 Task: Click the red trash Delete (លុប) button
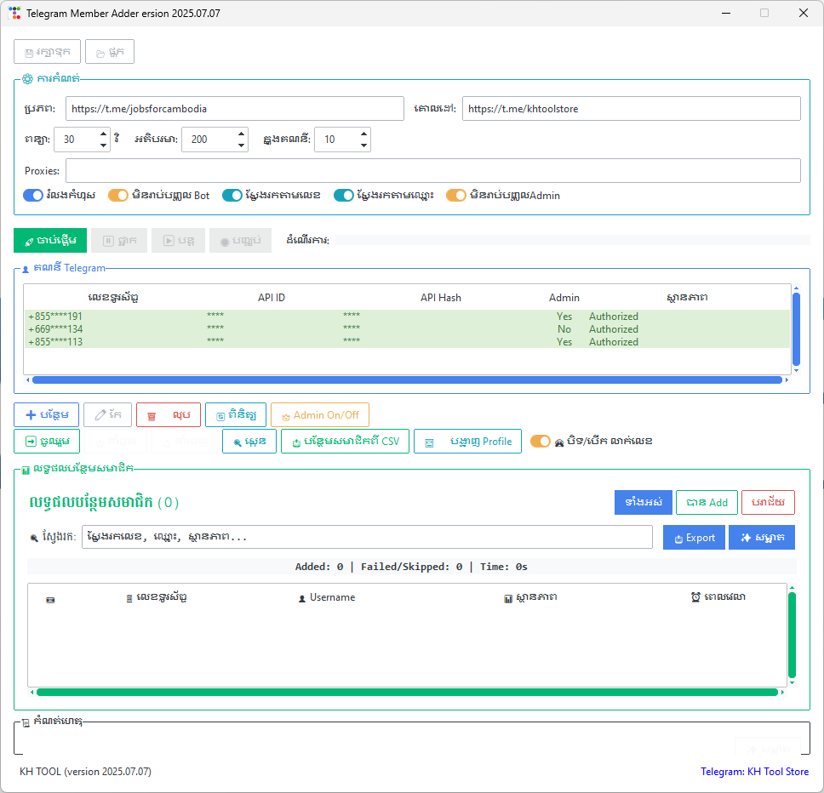click(169, 415)
